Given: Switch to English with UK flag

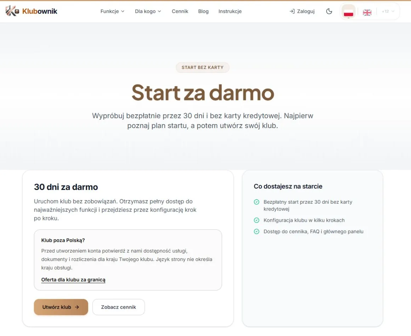Looking at the screenshot, I should tap(367, 12).
